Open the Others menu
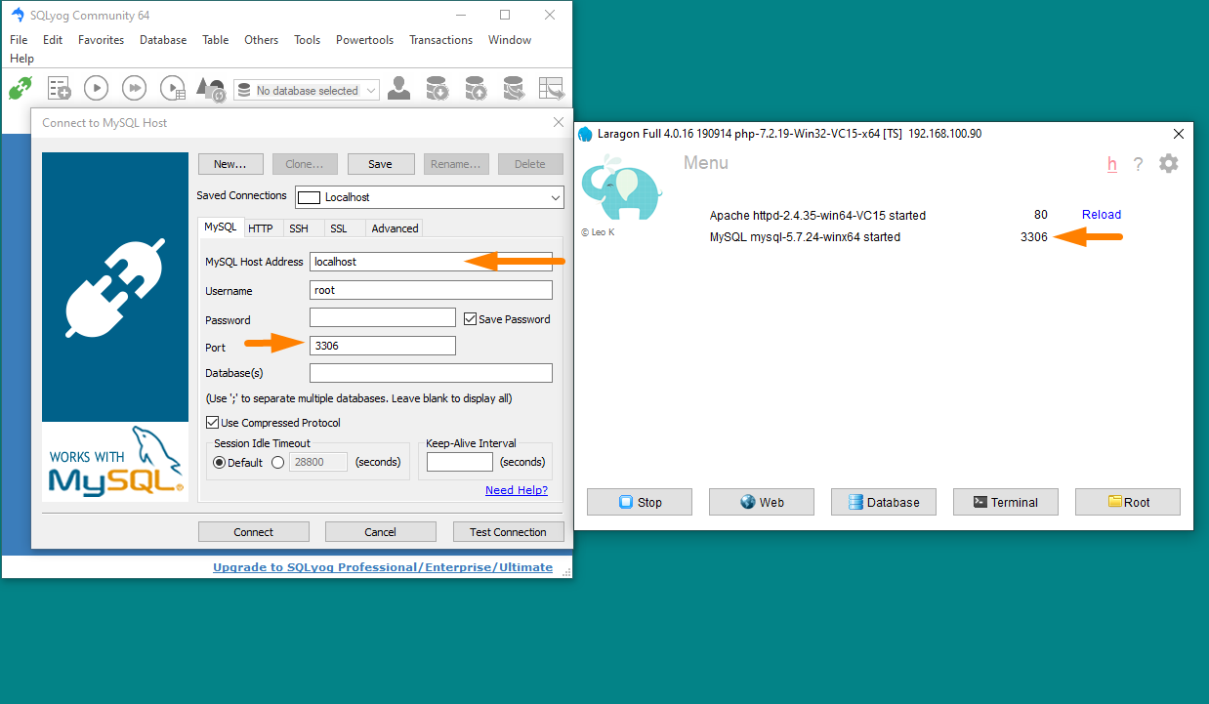This screenshot has height=704, width=1209. [262, 40]
